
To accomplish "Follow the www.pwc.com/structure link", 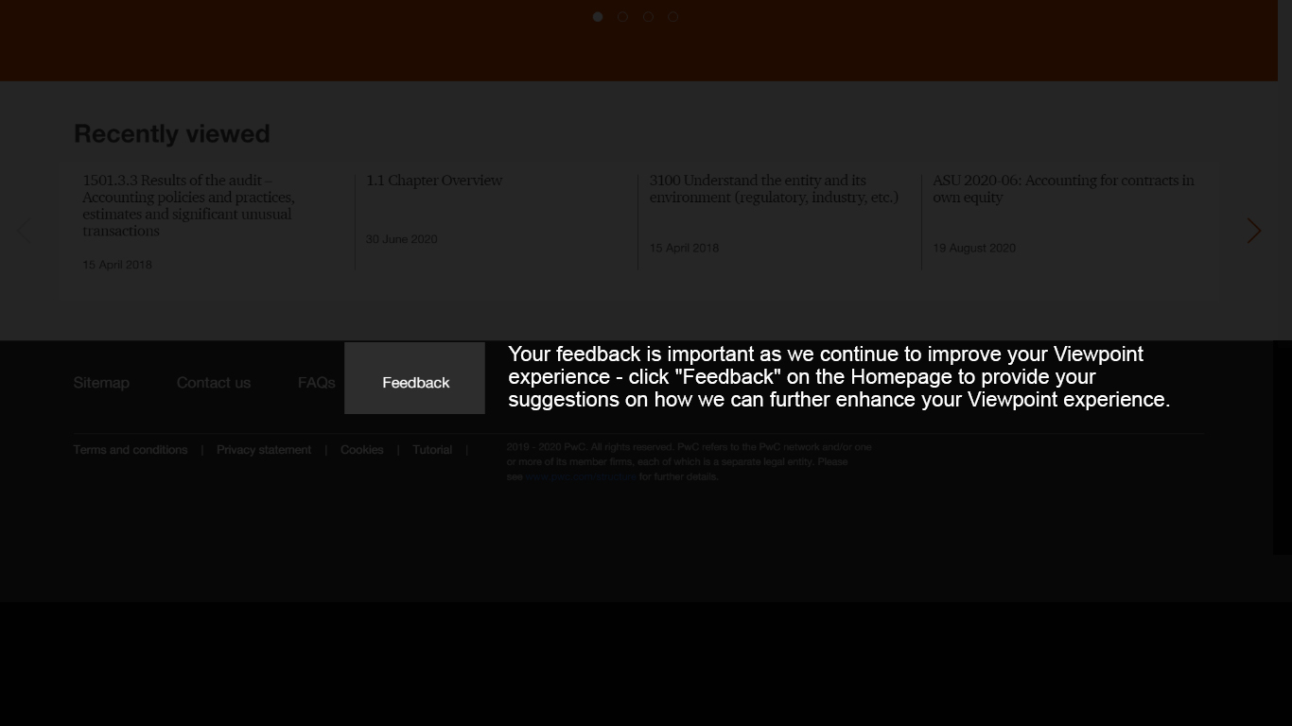I will click(x=581, y=476).
